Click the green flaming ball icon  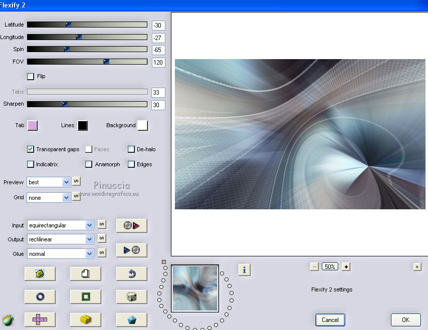click(8, 320)
